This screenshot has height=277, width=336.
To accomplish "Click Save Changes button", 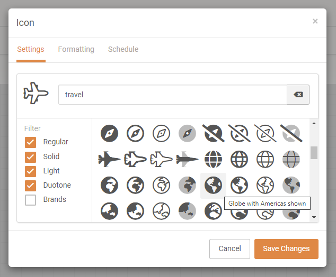I will (x=286, y=249).
